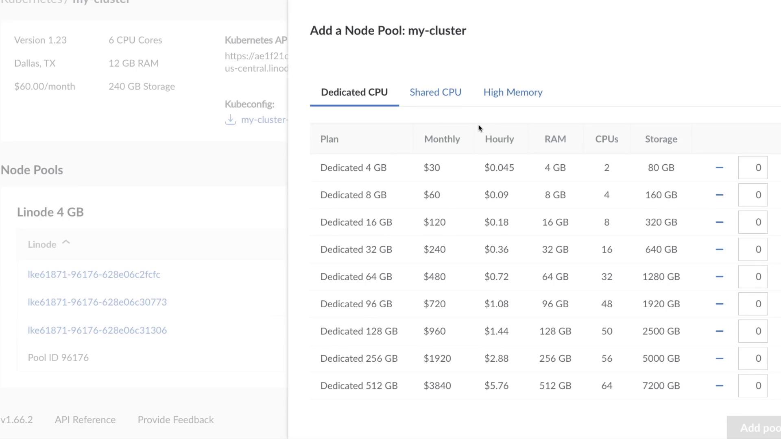This screenshot has width=781, height=439.
Task: Click minus icon for Dedicated 4 GB
Action: pyautogui.click(x=719, y=168)
